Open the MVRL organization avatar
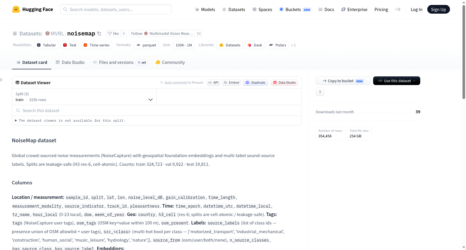Viewport: 466px width, 250px height. pyautogui.click(x=47, y=33)
